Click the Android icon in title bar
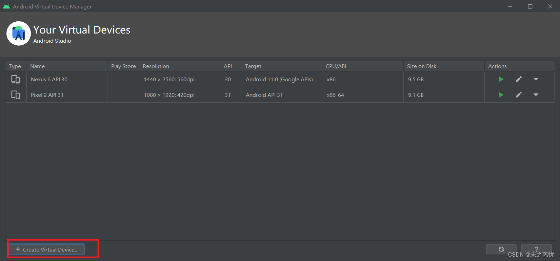 pyautogui.click(x=6, y=6)
